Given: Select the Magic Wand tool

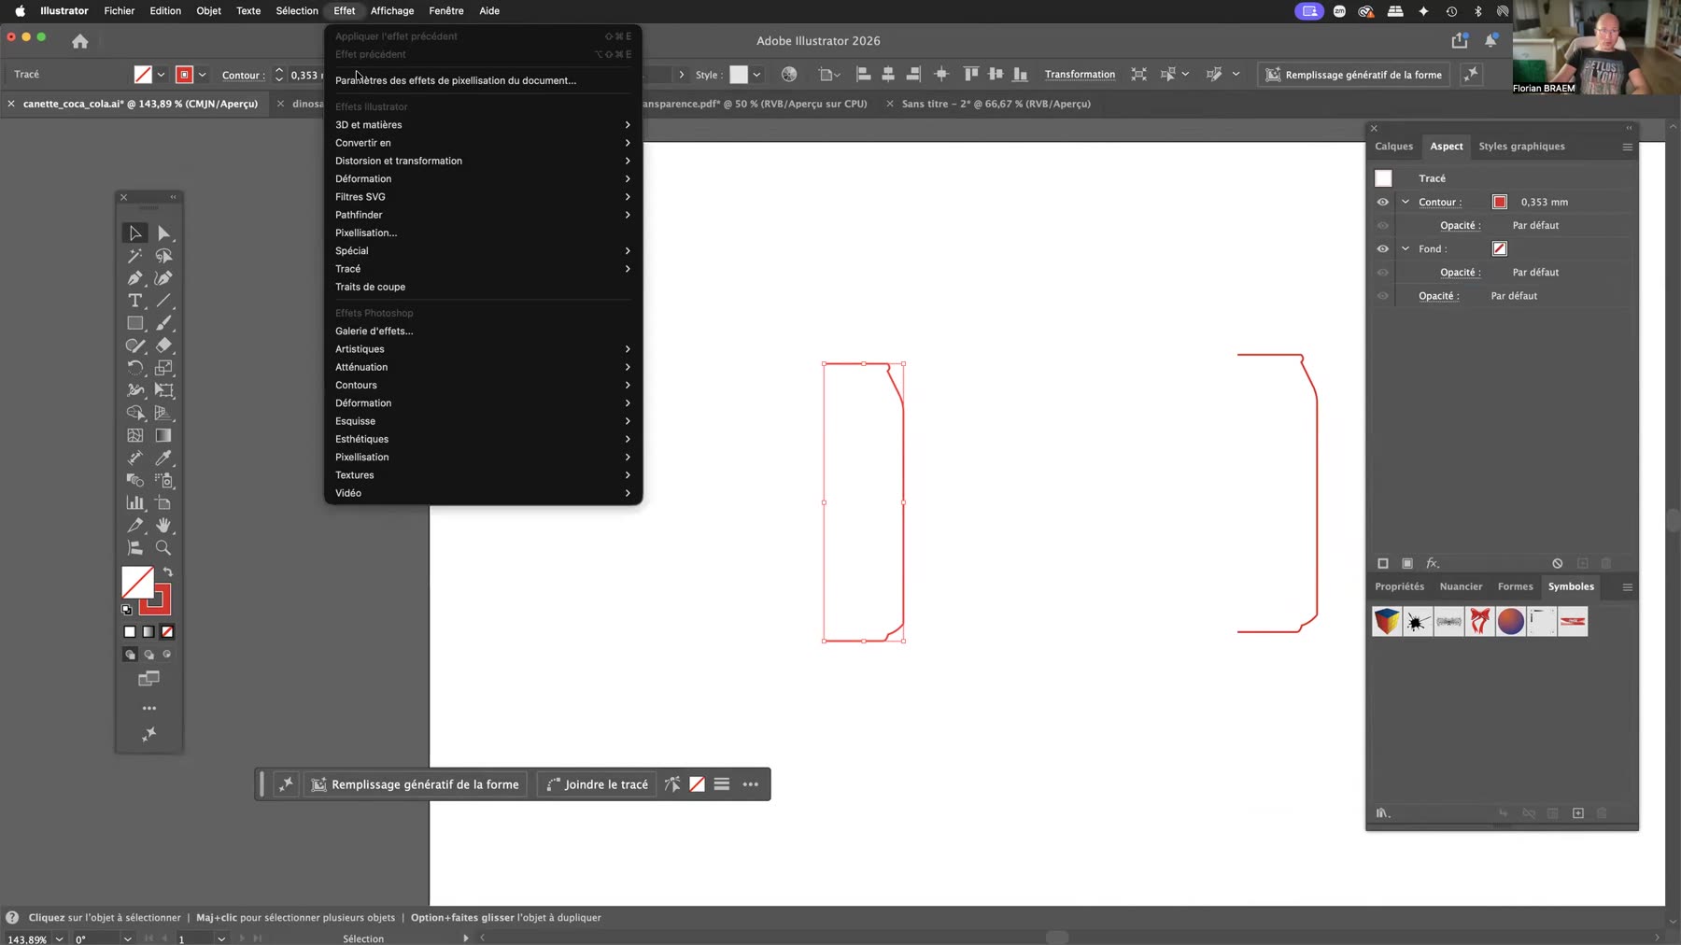Looking at the screenshot, I should [x=135, y=256].
